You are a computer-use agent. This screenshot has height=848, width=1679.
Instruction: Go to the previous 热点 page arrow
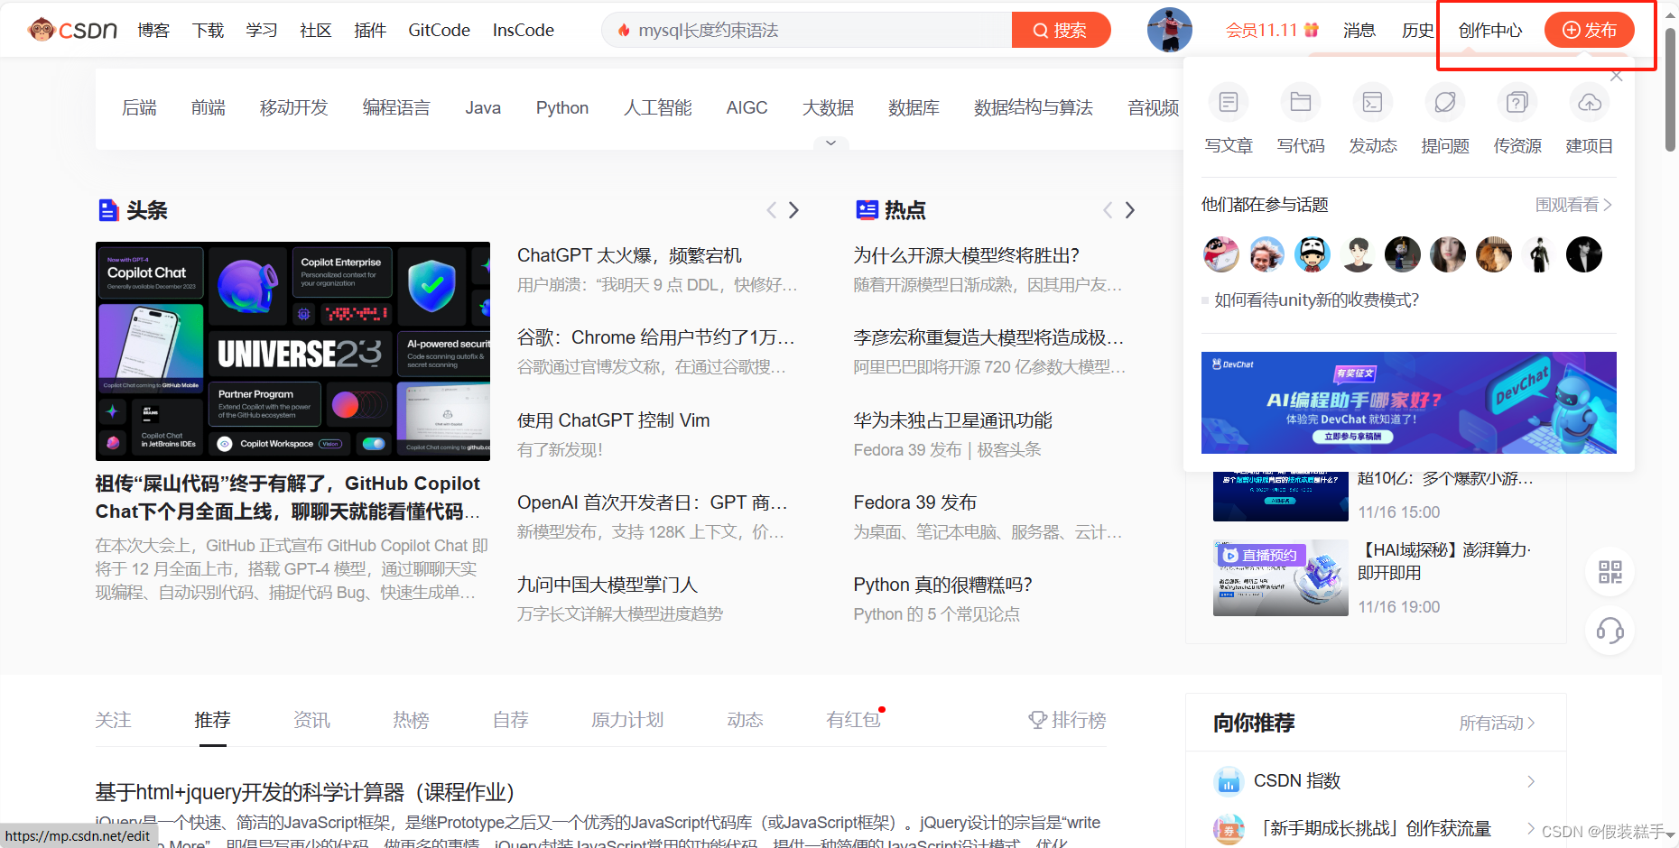tap(1108, 210)
